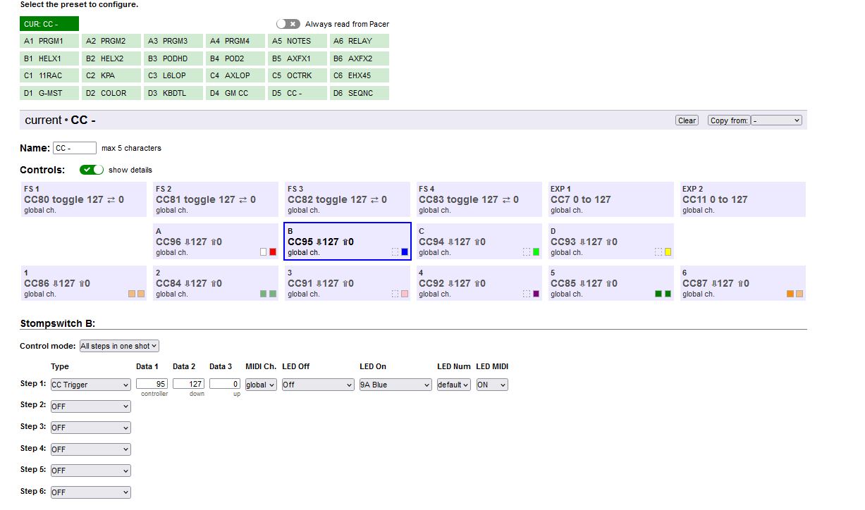This screenshot has width=865, height=510.
Task: Open LED Num default dropdown
Action: point(453,385)
